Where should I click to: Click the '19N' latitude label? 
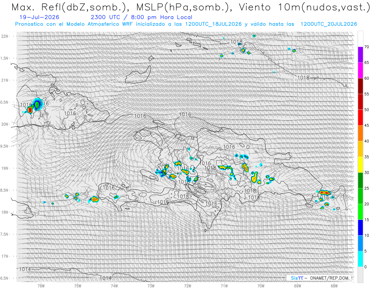(4, 168)
